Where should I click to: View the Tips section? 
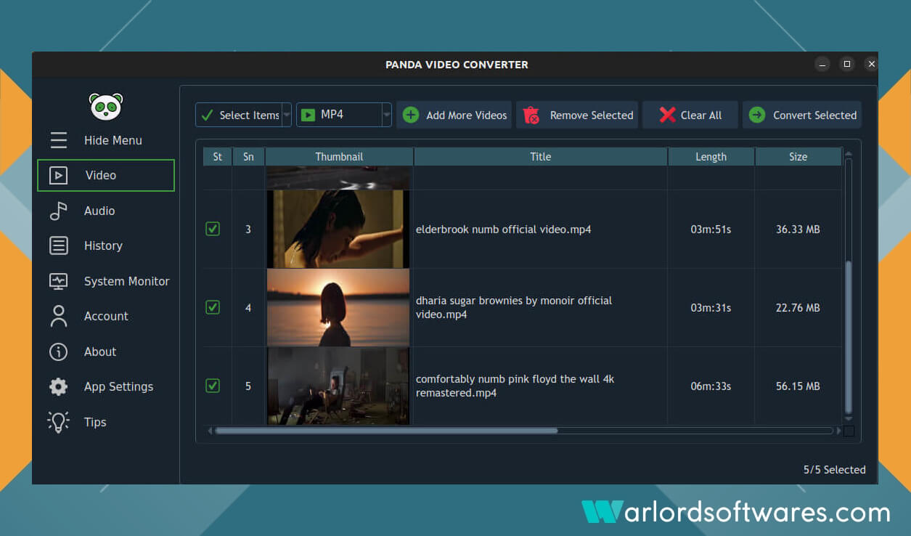point(95,422)
